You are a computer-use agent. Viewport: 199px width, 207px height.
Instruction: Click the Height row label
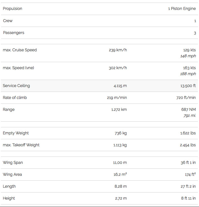[9, 198]
